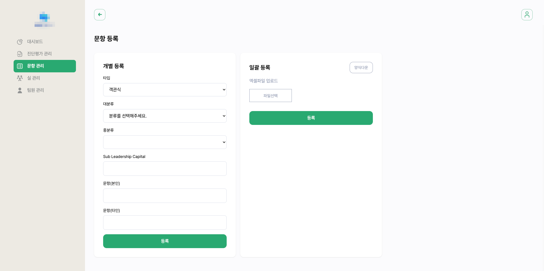The width and height of the screenshot is (544, 271).
Task: Open the empty 중분류 dropdown
Action: (x=165, y=142)
